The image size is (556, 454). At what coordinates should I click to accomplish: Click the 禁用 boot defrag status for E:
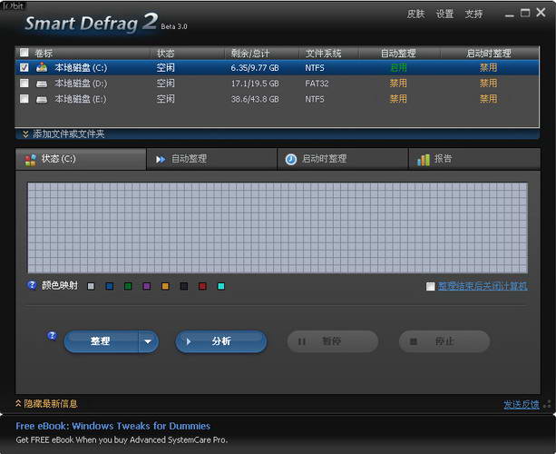pos(488,99)
